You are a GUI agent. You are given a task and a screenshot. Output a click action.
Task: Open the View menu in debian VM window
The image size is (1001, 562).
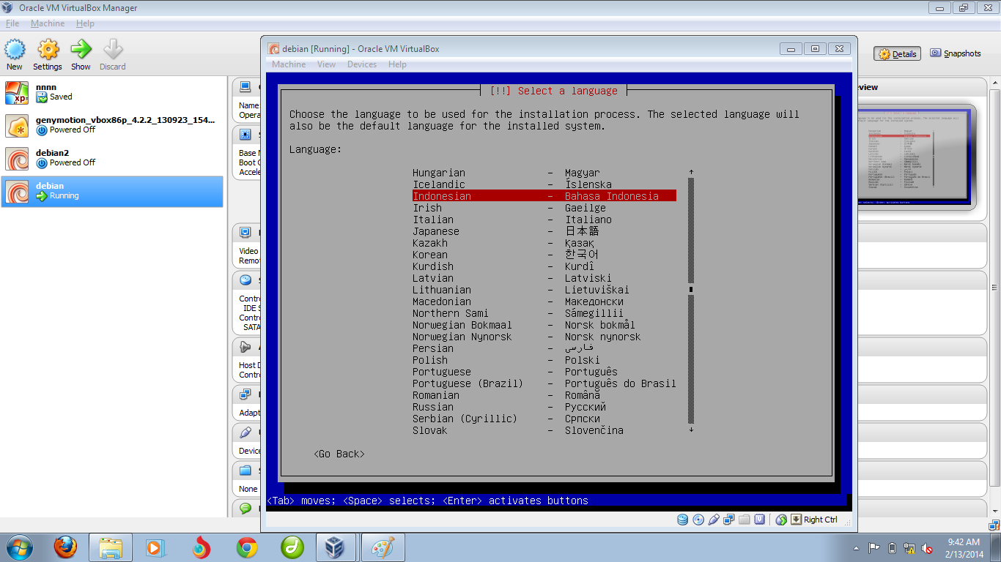(x=326, y=64)
